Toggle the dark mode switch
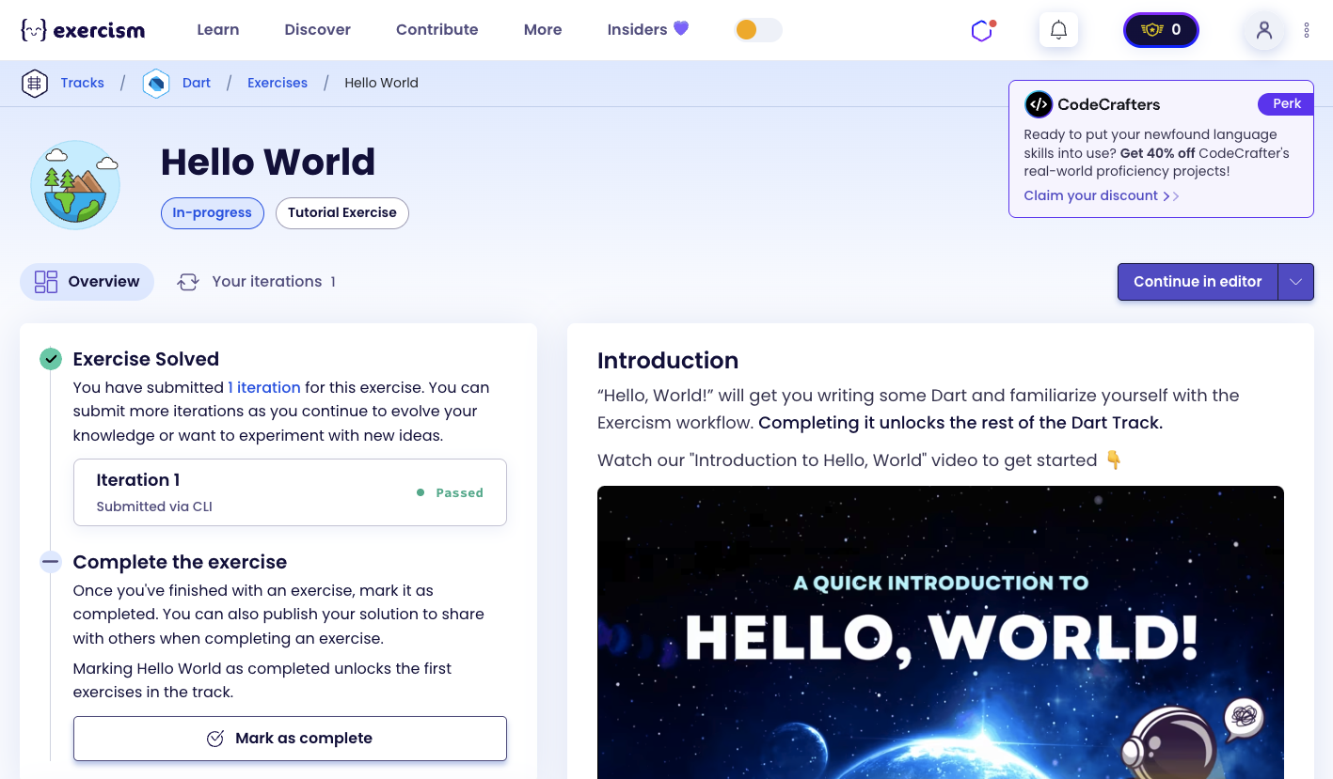This screenshot has width=1333, height=779. click(x=758, y=29)
